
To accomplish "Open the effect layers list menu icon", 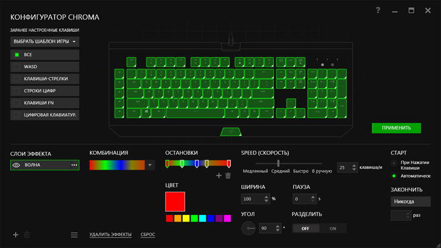I will (74, 235).
